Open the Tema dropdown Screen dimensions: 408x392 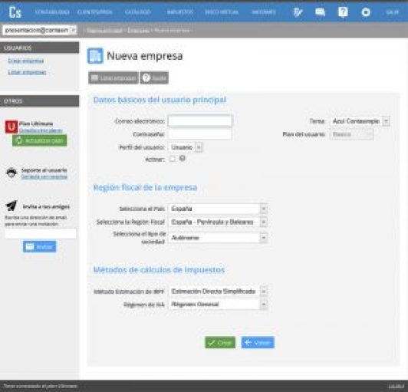coord(360,121)
